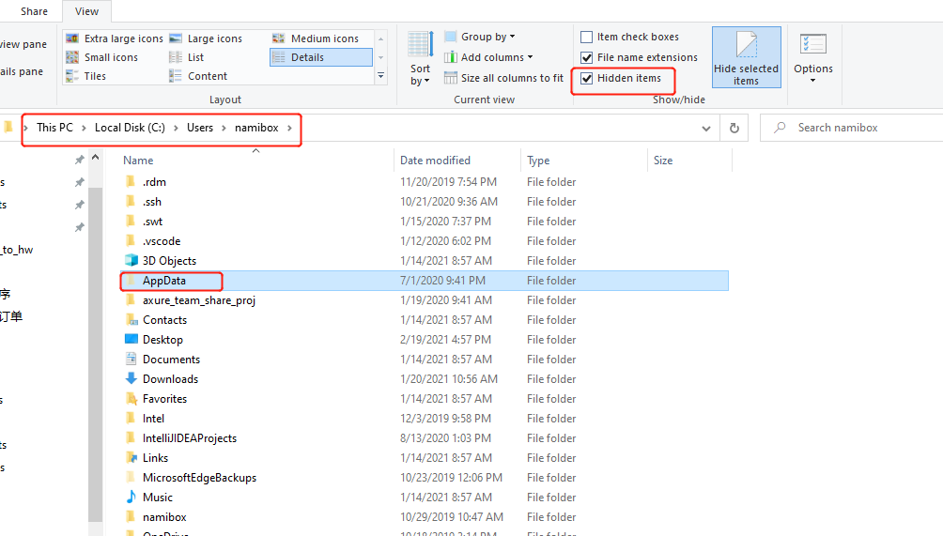Screen dimensions: 943x536
Task: Select the Music folder icon
Action: tap(131, 497)
